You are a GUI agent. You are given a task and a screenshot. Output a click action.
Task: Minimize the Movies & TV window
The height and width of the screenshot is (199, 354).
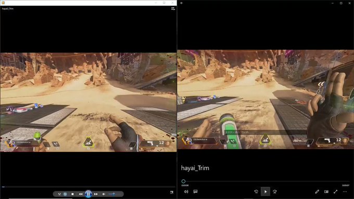(333, 3)
